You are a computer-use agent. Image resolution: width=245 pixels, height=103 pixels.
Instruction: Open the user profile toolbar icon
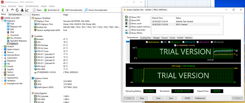click(22, 10)
